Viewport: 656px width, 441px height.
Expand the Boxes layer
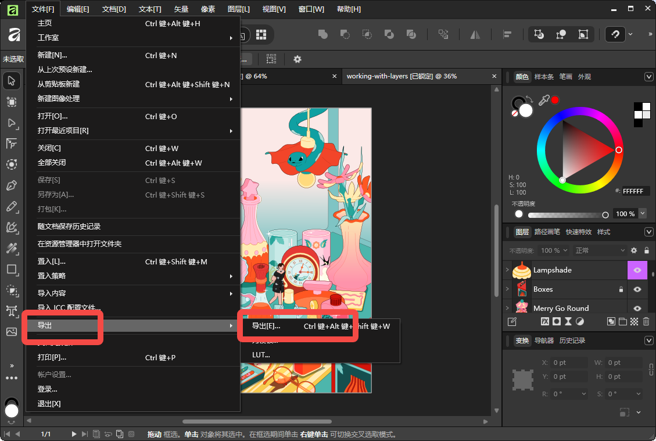point(507,289)
